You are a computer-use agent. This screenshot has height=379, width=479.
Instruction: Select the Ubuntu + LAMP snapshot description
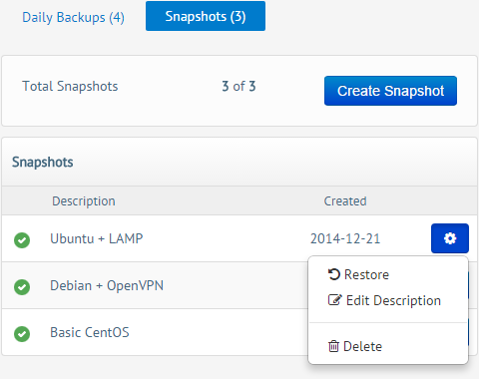pyautogui.click(x=97, y=238)
